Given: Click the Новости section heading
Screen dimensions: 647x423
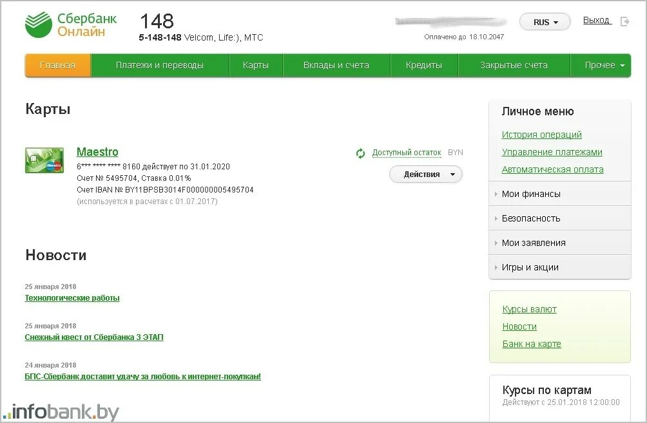Looking at the screenshot, I should pos(55,255).
